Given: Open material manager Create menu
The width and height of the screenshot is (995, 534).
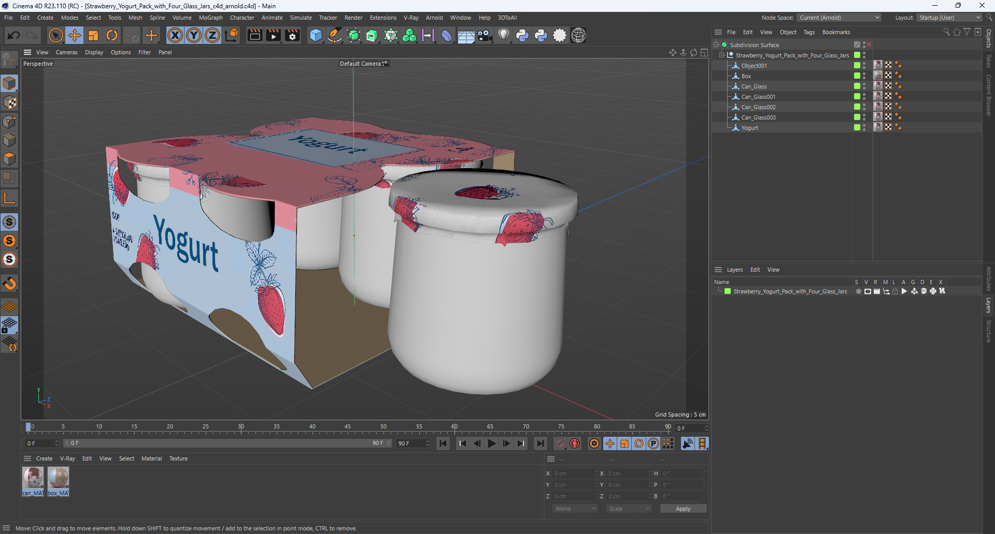Looking at the screenshot, I should pyautogui.click(x=44, y=458).
